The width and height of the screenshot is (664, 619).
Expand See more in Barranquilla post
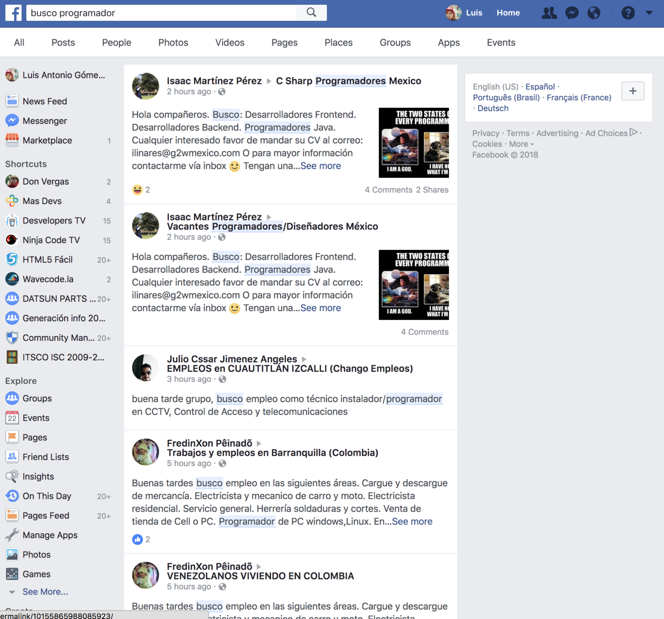(x=412, y=522)
